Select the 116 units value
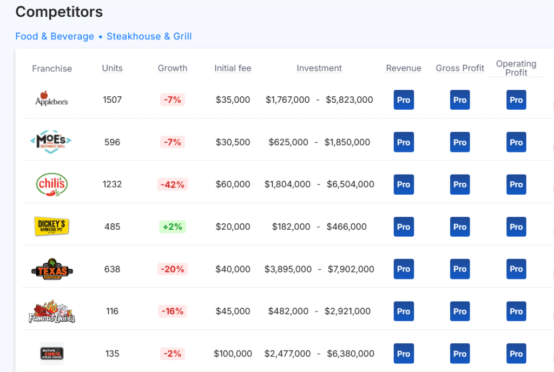Image resolution: width=554 pixels, height=372 pixels. (x=113, y=311)
